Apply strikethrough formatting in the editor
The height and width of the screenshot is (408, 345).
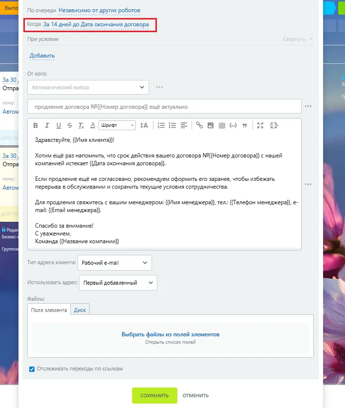pos(70,125)
